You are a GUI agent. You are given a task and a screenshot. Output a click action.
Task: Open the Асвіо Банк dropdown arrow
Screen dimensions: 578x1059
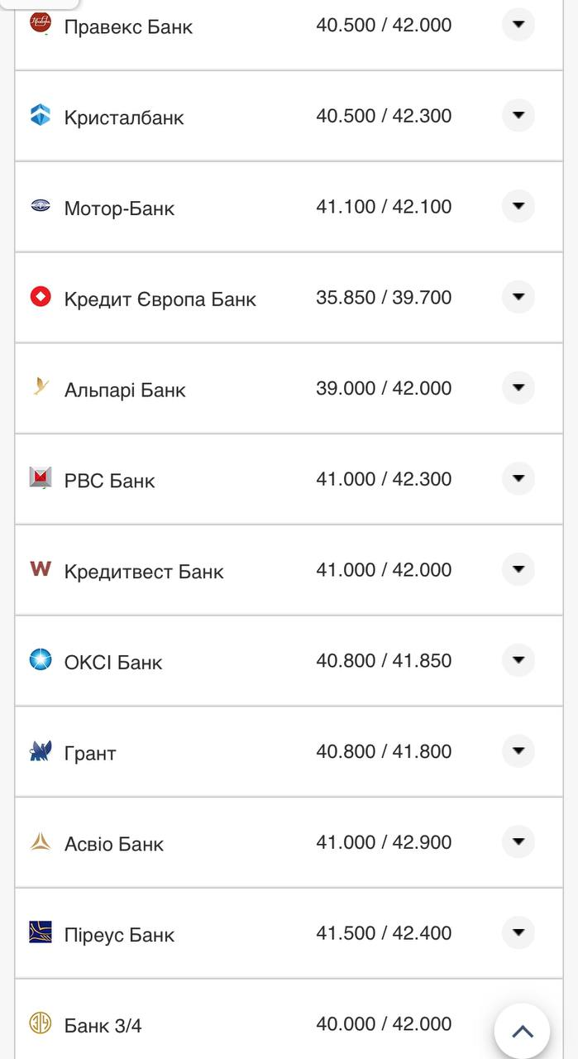pyautogui.click(x=518, y=842)
